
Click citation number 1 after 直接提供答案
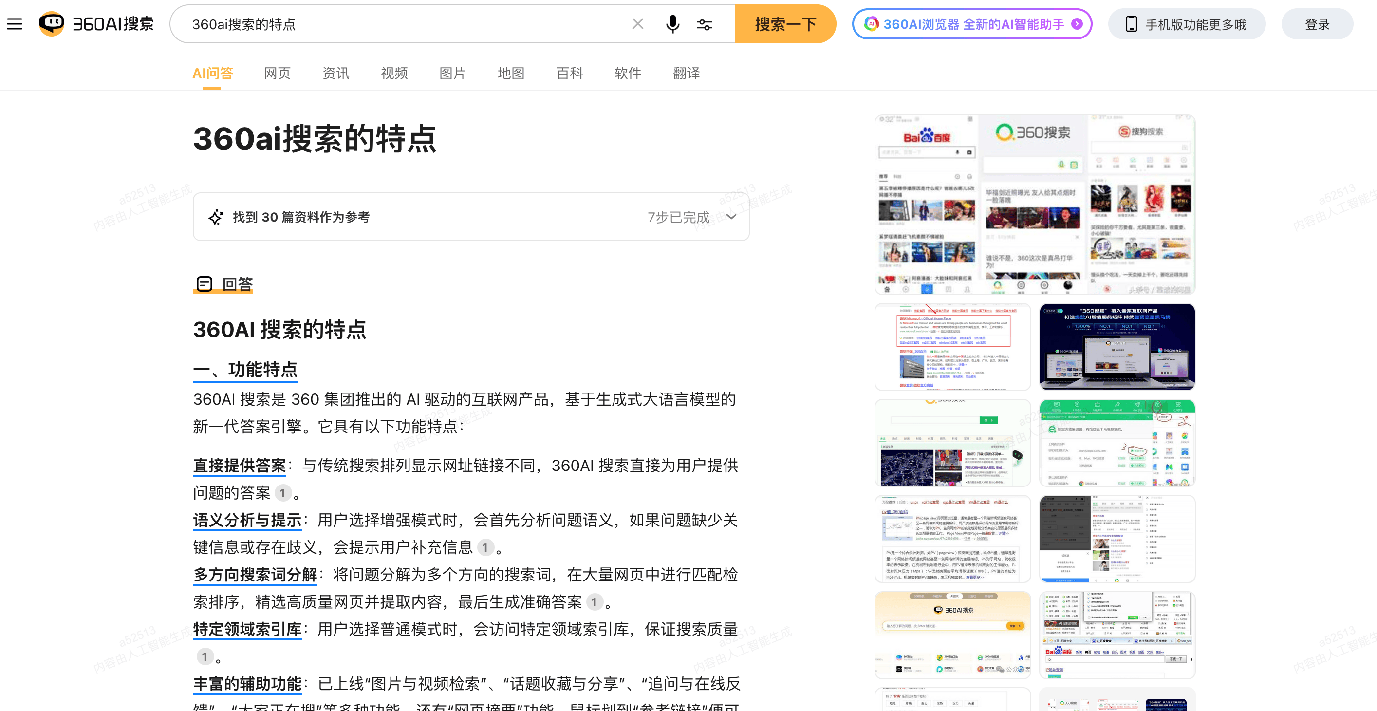point(283,493)
